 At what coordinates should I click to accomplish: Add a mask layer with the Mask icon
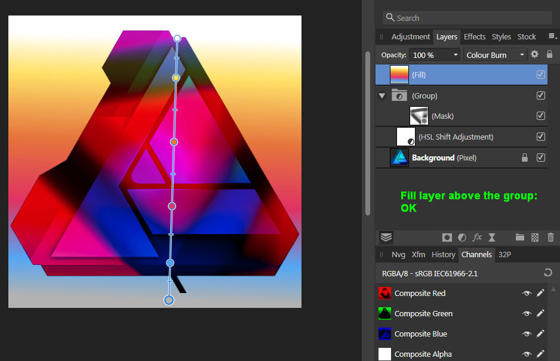[x=447, y=237]
